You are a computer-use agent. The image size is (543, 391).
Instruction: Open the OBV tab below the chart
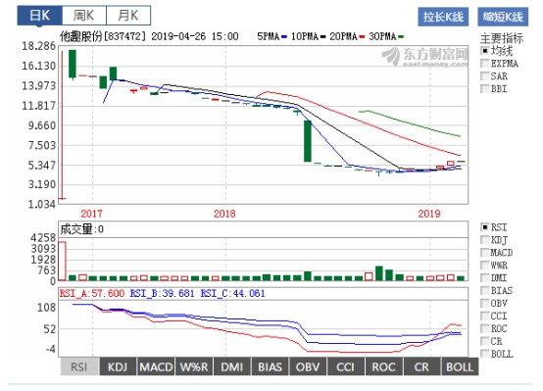(308, 367)
